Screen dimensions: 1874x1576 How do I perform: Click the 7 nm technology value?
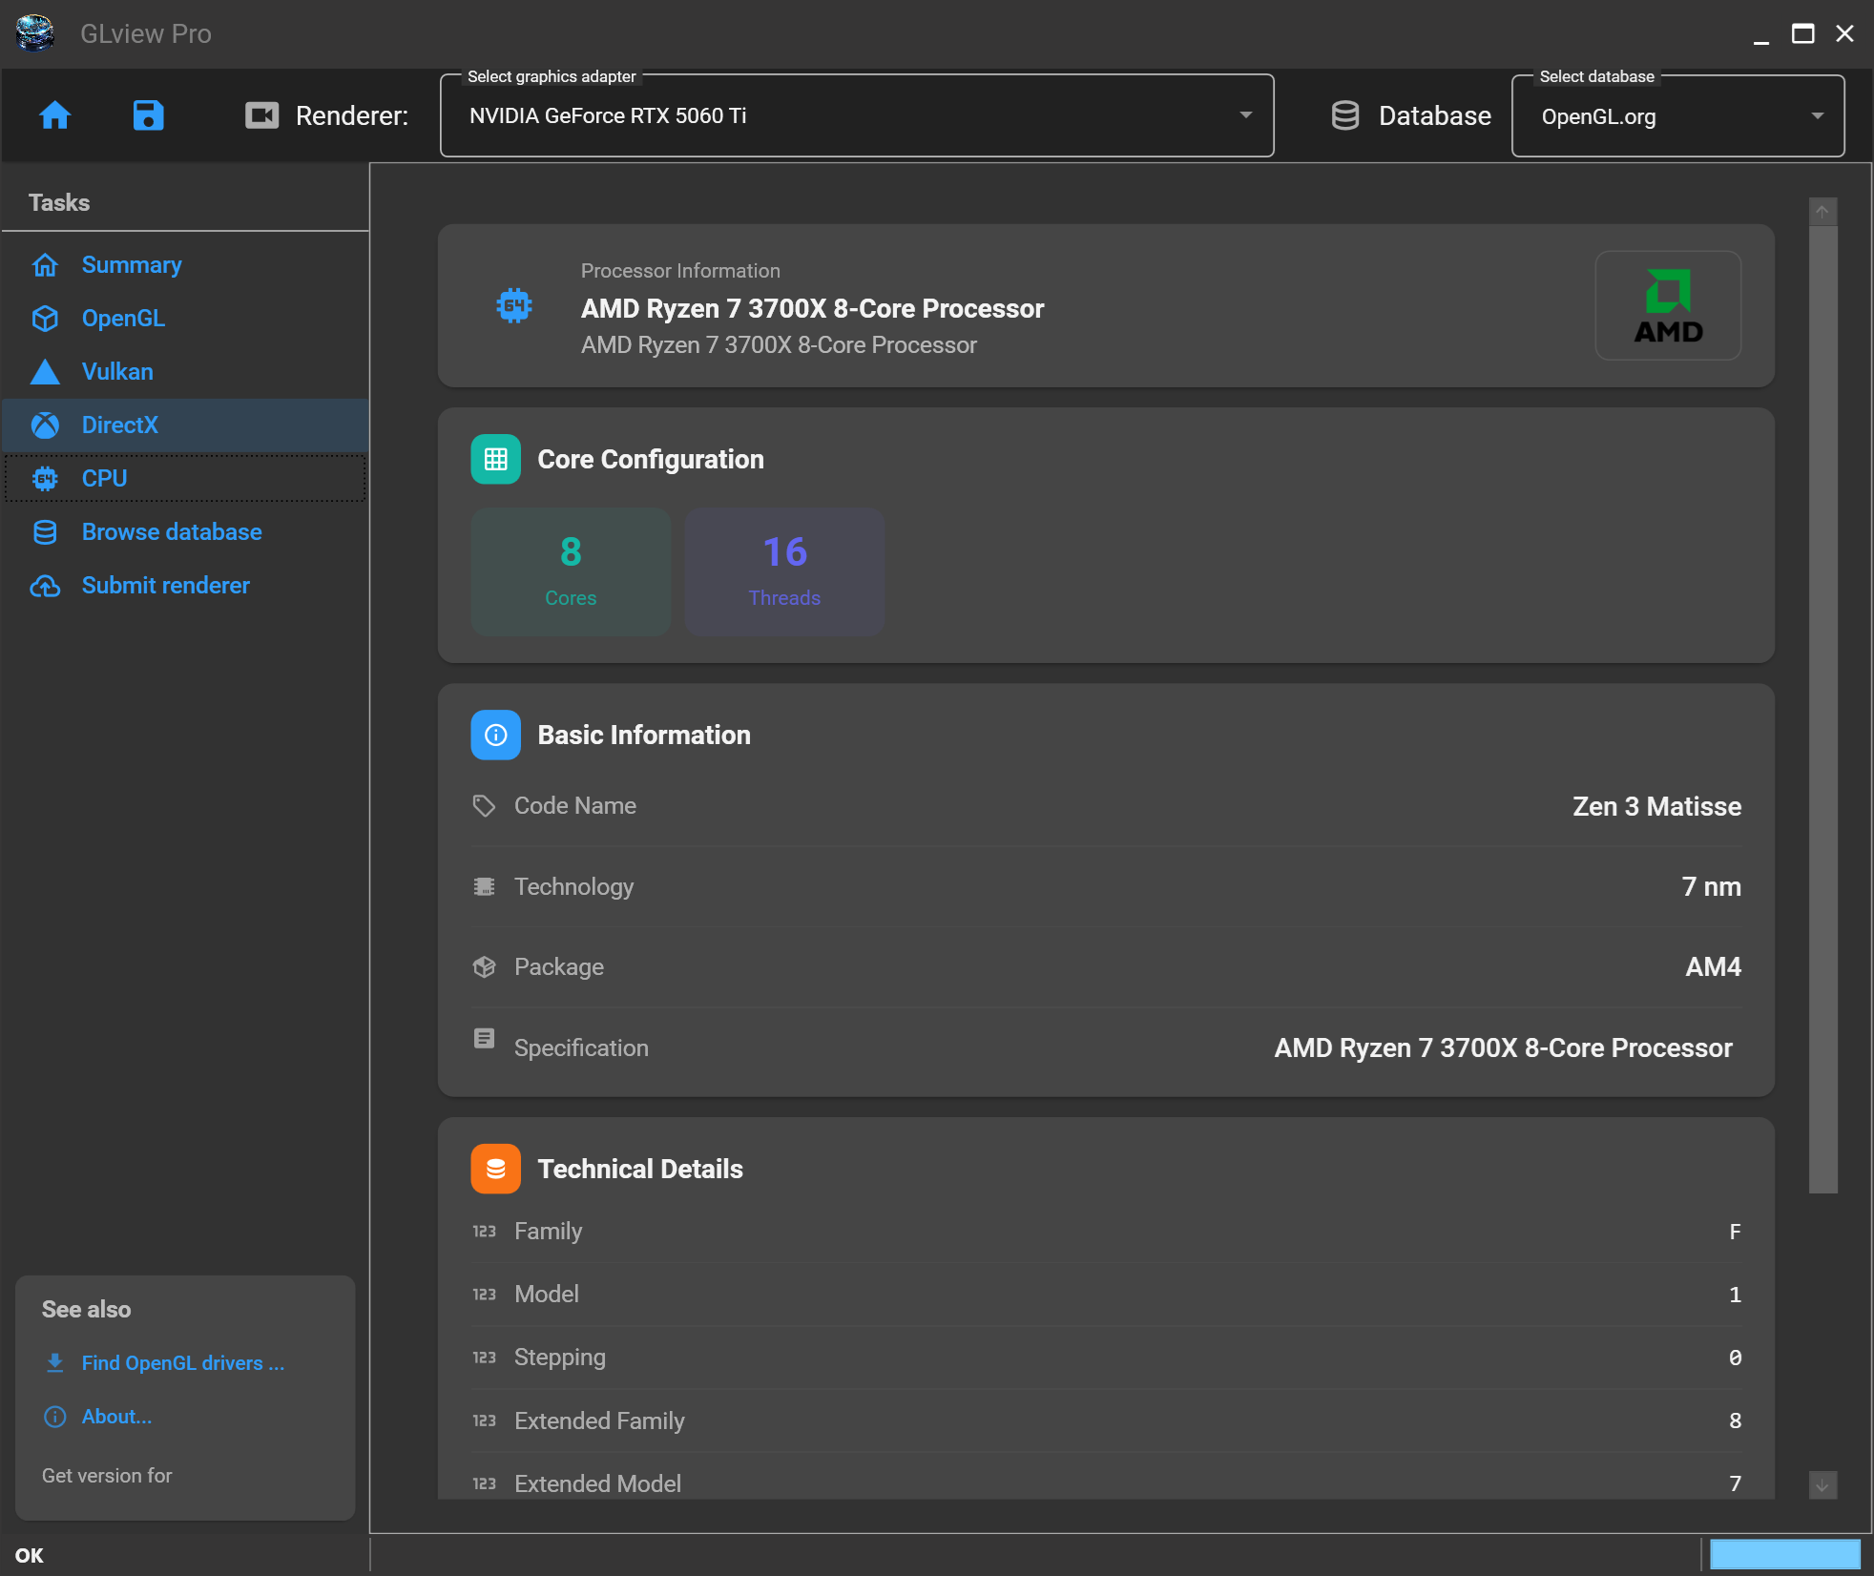(1711, 886)
